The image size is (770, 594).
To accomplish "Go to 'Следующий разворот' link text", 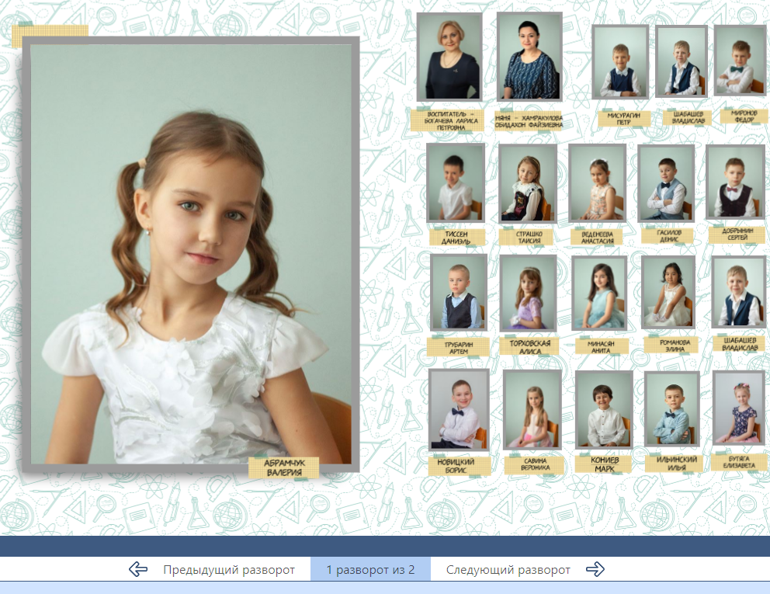I will click(508, 570).
